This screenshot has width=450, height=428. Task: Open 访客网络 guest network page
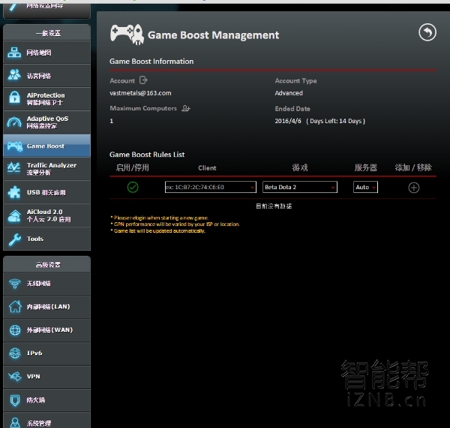coord(39,77)
